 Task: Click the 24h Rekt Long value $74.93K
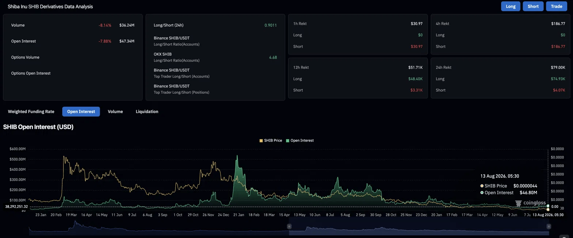[558, 79]
